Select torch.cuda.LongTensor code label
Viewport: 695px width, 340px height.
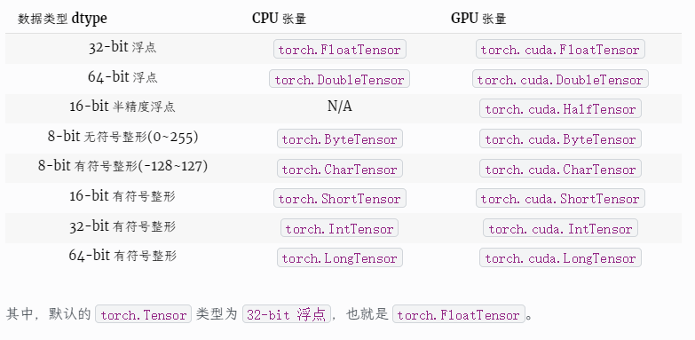[560, 257]
